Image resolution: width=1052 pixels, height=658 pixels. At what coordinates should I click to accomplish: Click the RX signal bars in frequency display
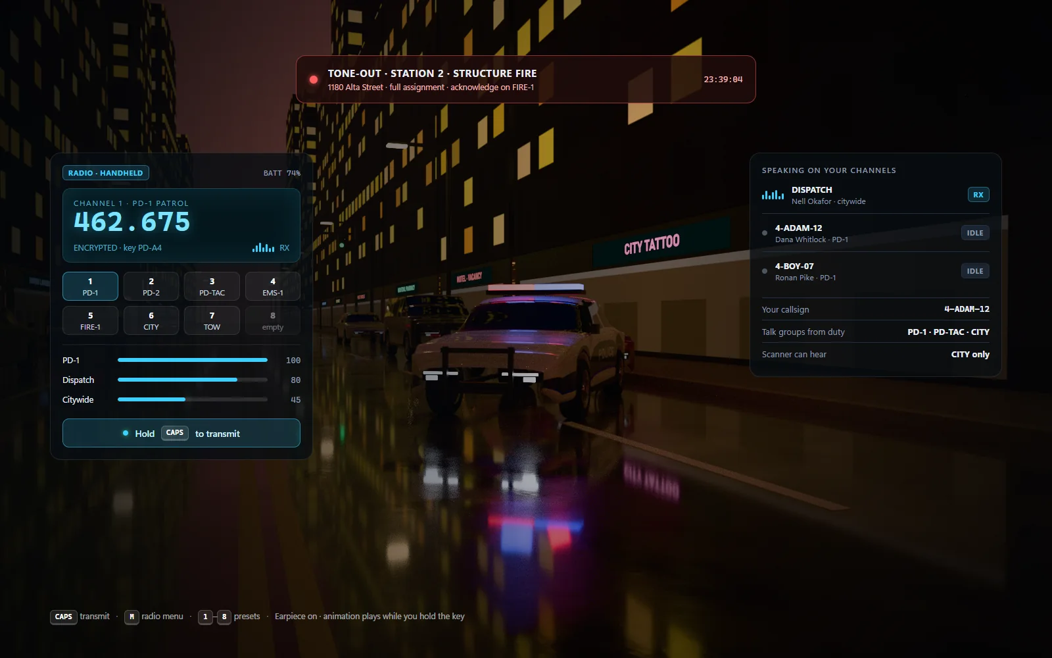pos(263,247)
